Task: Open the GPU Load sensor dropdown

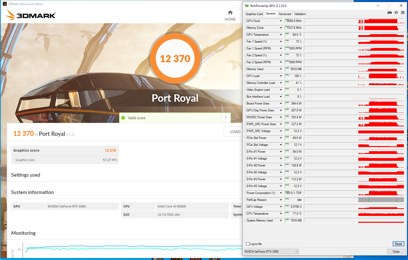Action: pos(281,76)
